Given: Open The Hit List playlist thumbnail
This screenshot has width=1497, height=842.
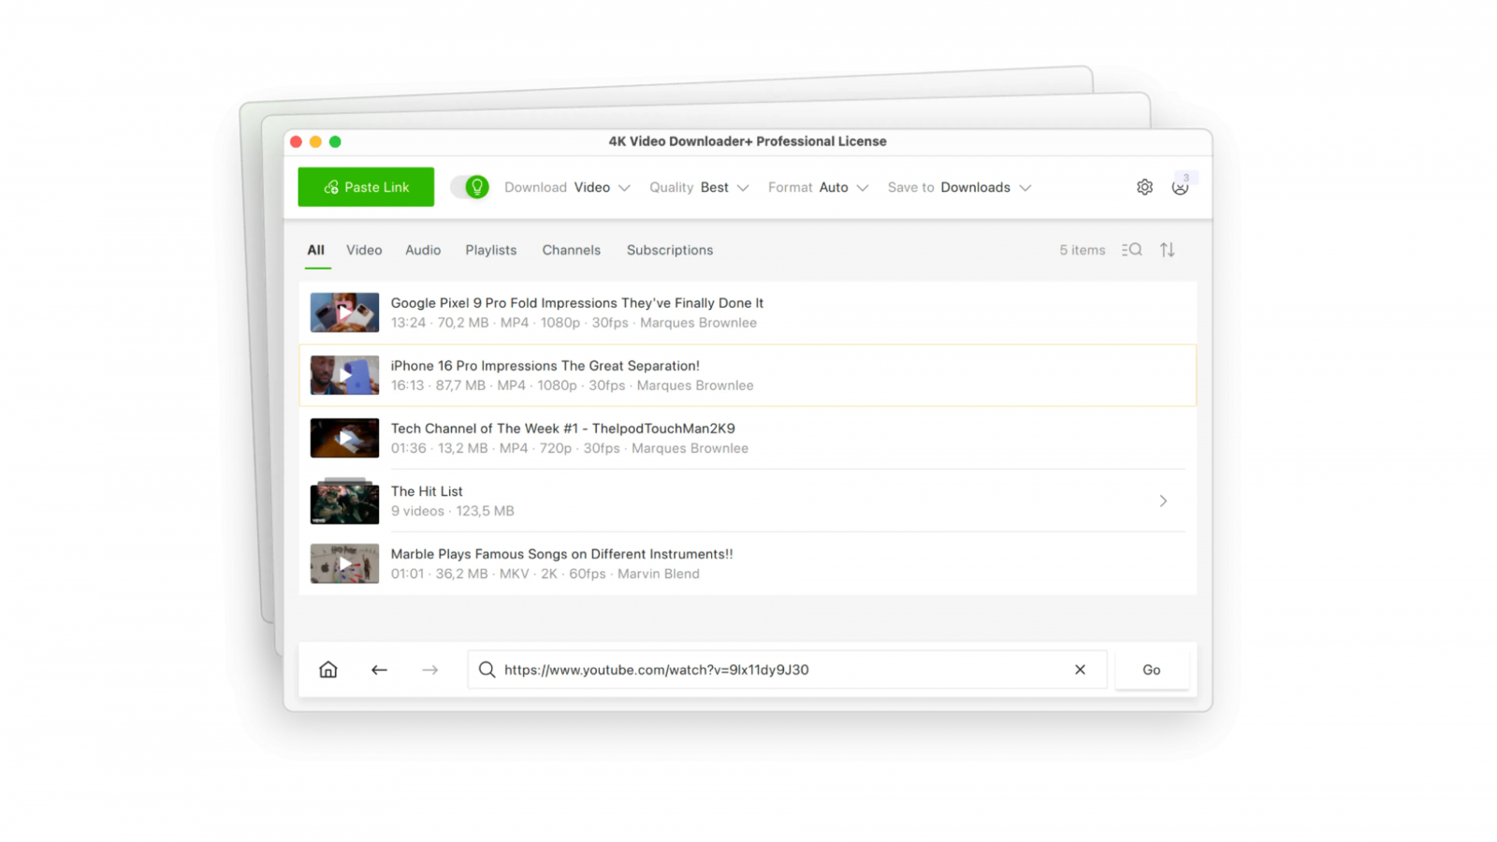Looking at the screenshot, I should pos(344,501).
